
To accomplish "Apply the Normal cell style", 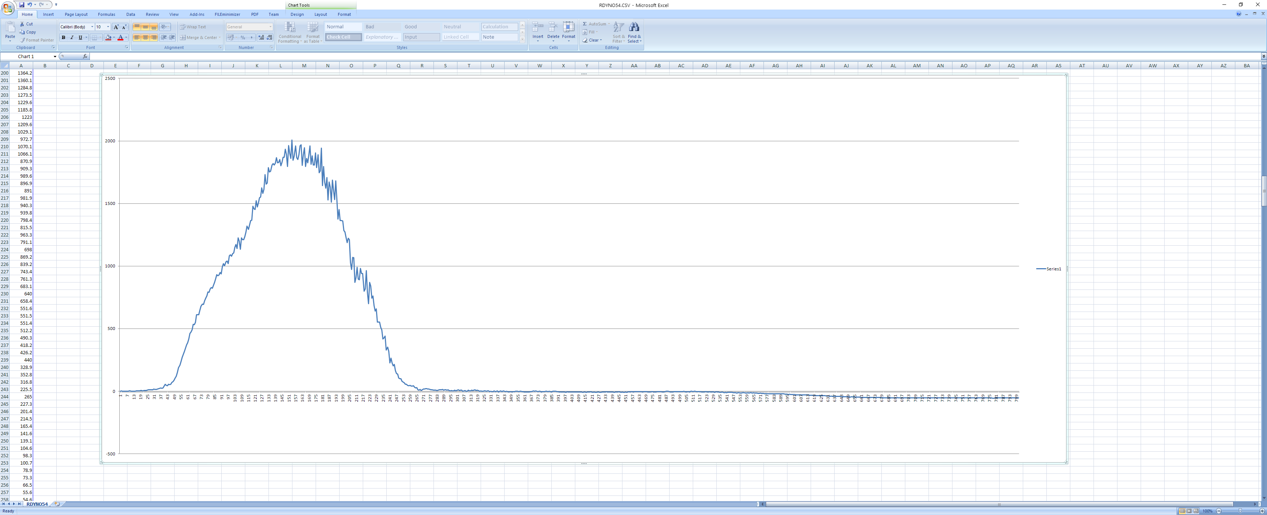I will [x=343, y=26].
